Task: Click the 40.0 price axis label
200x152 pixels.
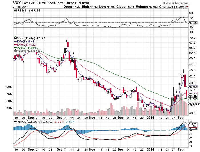Action: pyautogui.click(x=192, y=113)
